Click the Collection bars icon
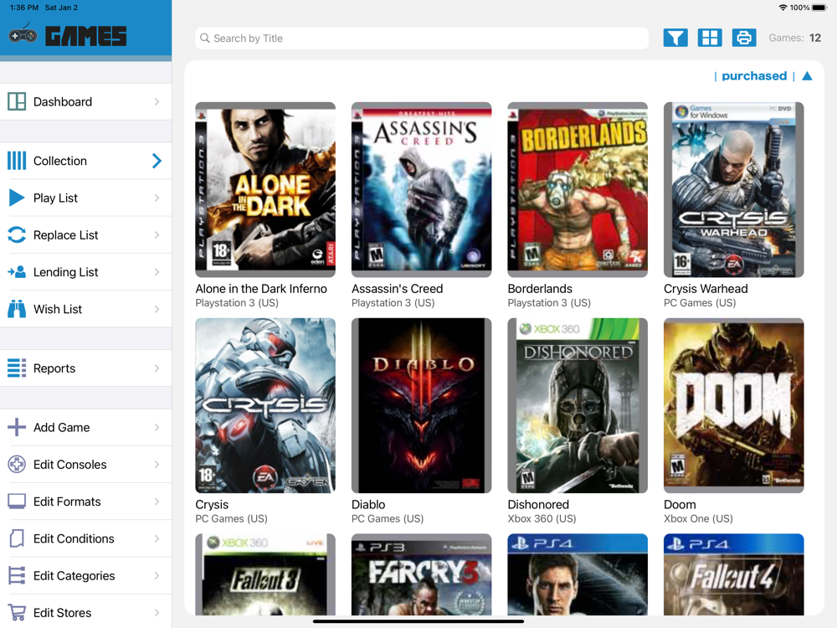 pyautogui.click(x=17, y=161)
